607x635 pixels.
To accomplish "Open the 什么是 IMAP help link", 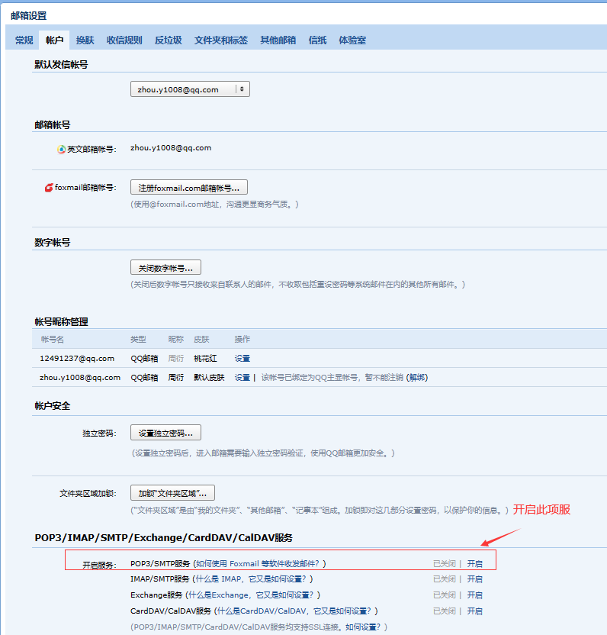I will pos(252,579).
